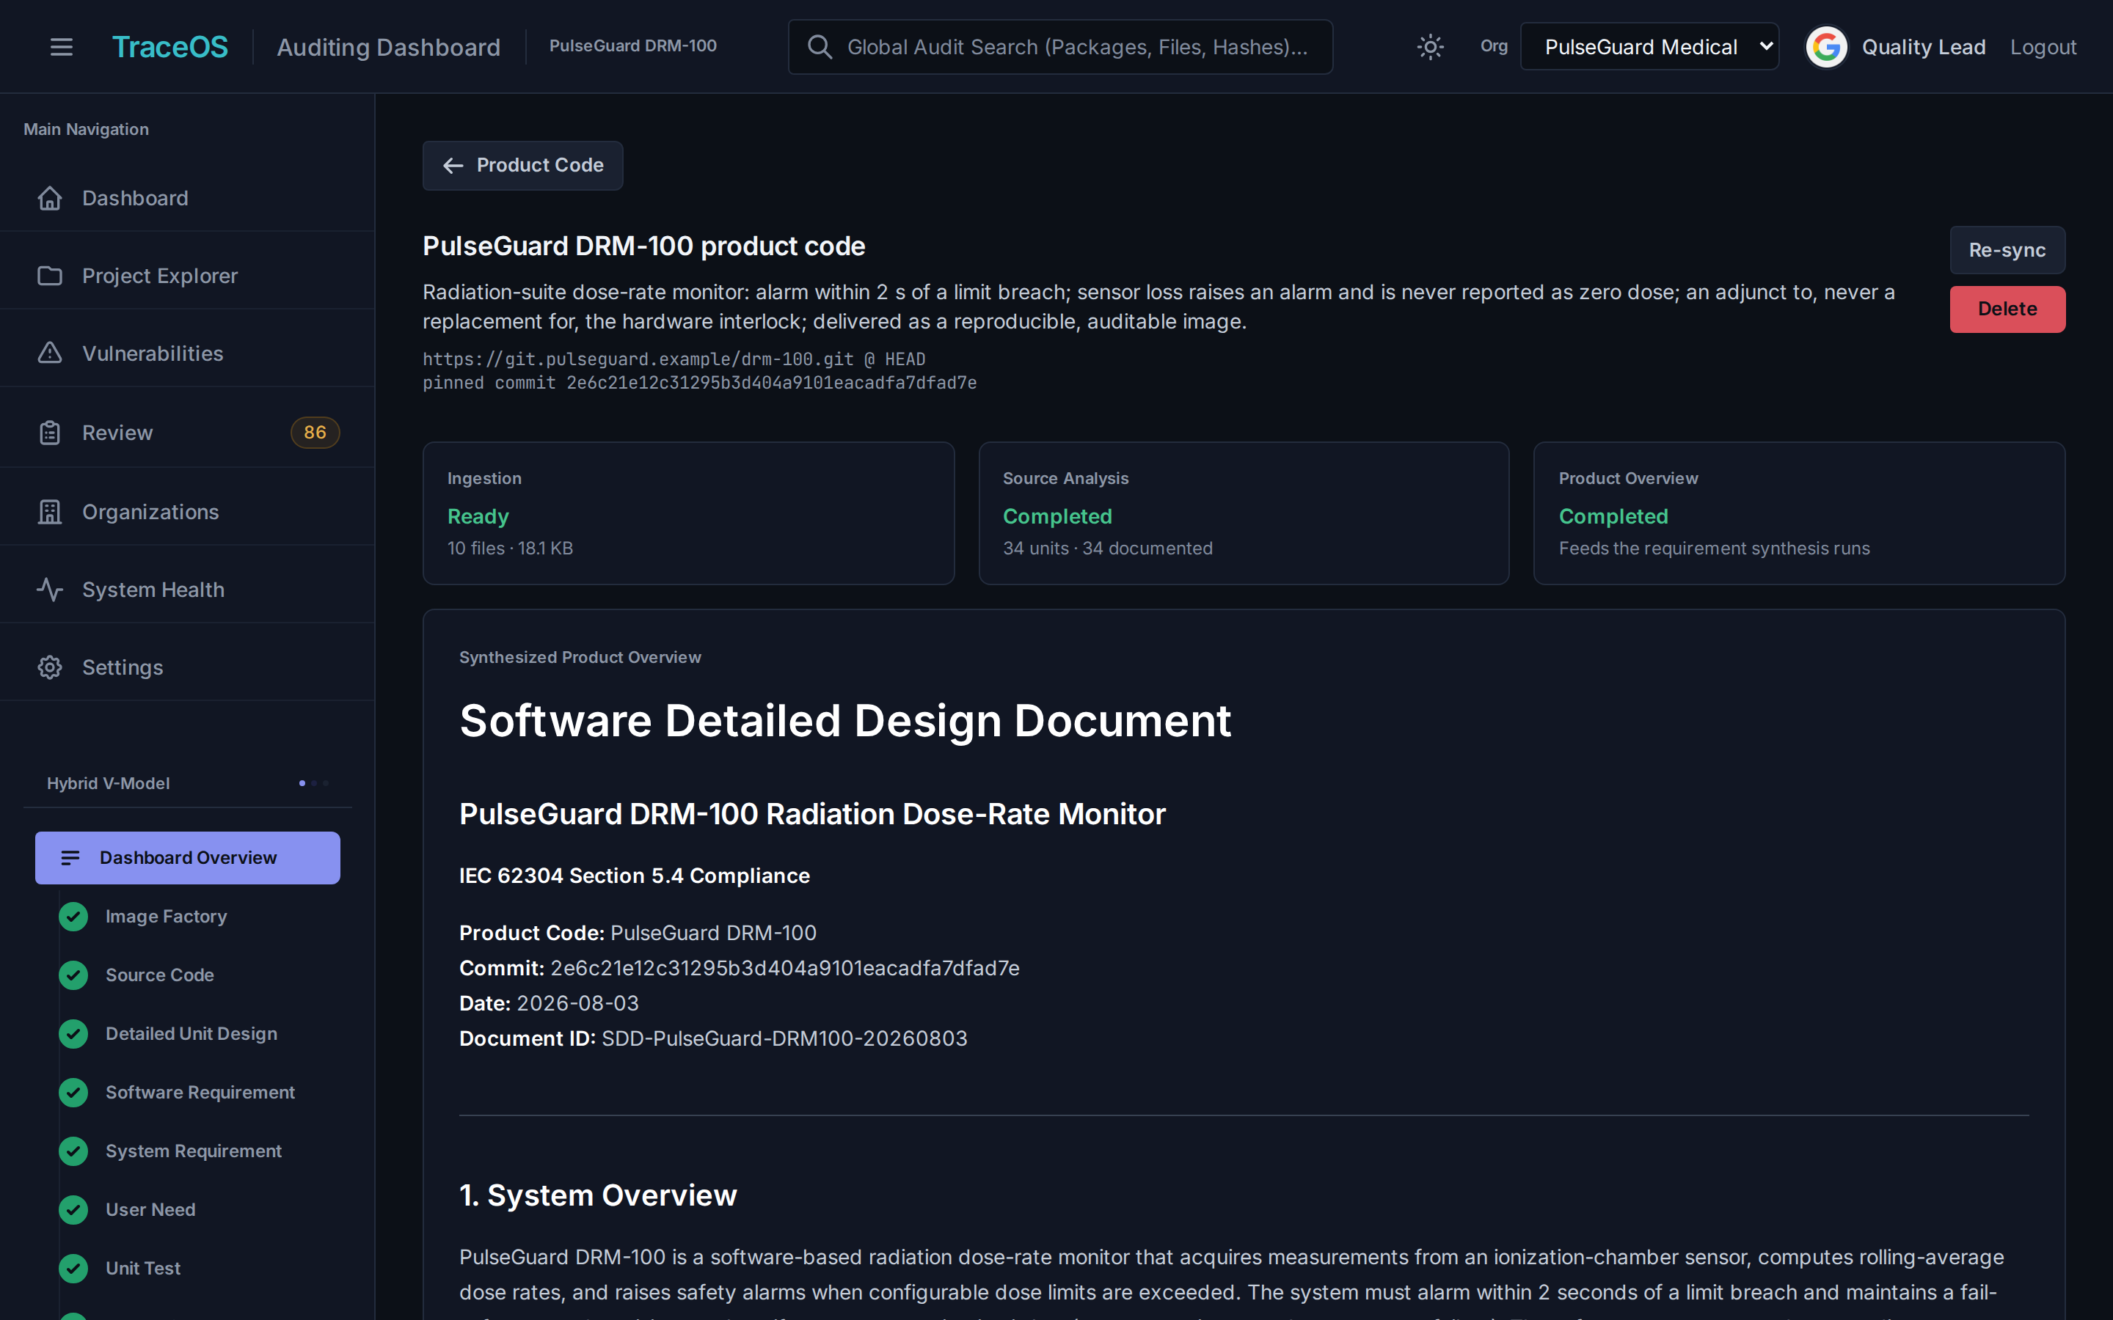Click the Dashboard home icon
Image resolution: width=2113 pixels, height=1320 pixels.
tap(50, 198)
